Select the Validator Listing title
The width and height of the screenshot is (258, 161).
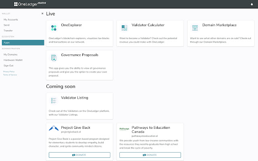pos(75,98)
